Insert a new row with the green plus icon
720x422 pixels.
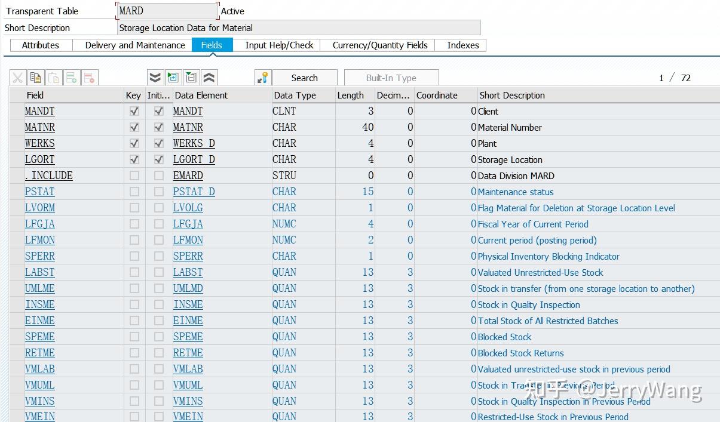click(x=71, y=77)
